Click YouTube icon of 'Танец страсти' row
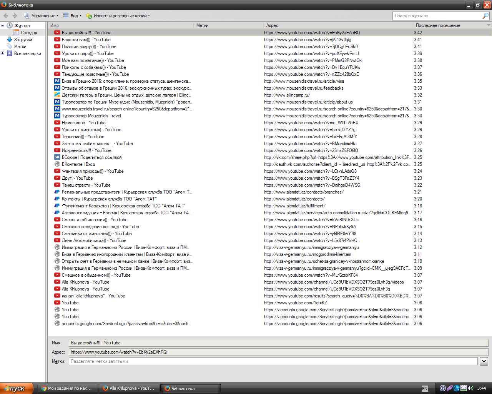The height and width of the screenshot is (394, 492). click(x=57, y=185)
